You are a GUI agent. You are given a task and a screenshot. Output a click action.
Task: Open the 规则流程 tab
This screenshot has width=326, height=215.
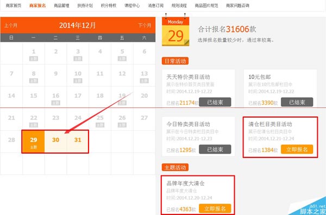coord(179,5)
